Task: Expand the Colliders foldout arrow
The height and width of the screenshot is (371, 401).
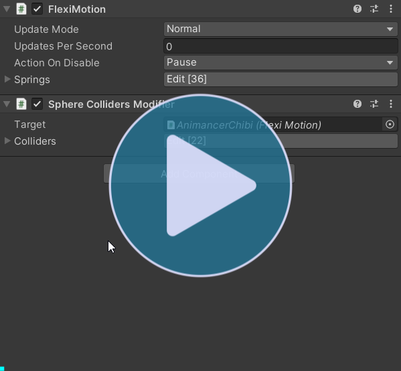Action: coord(7,141)
